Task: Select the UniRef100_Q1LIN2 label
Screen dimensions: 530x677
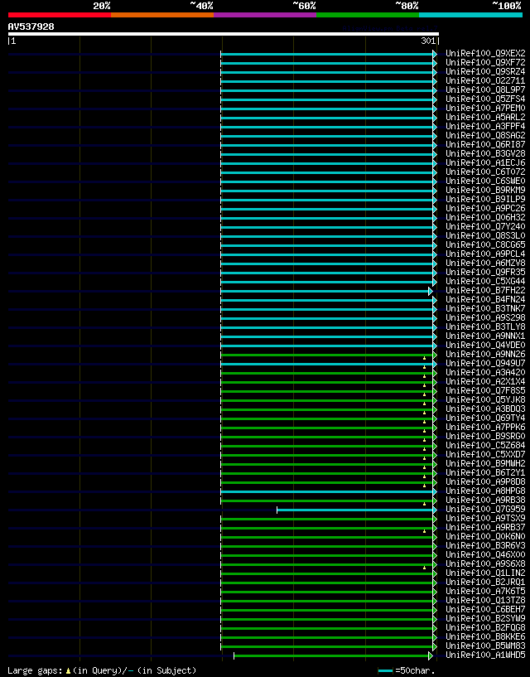Action: 485,573
